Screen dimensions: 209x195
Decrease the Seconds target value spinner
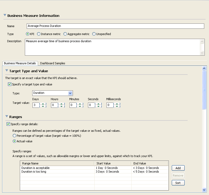pos(98,106)
